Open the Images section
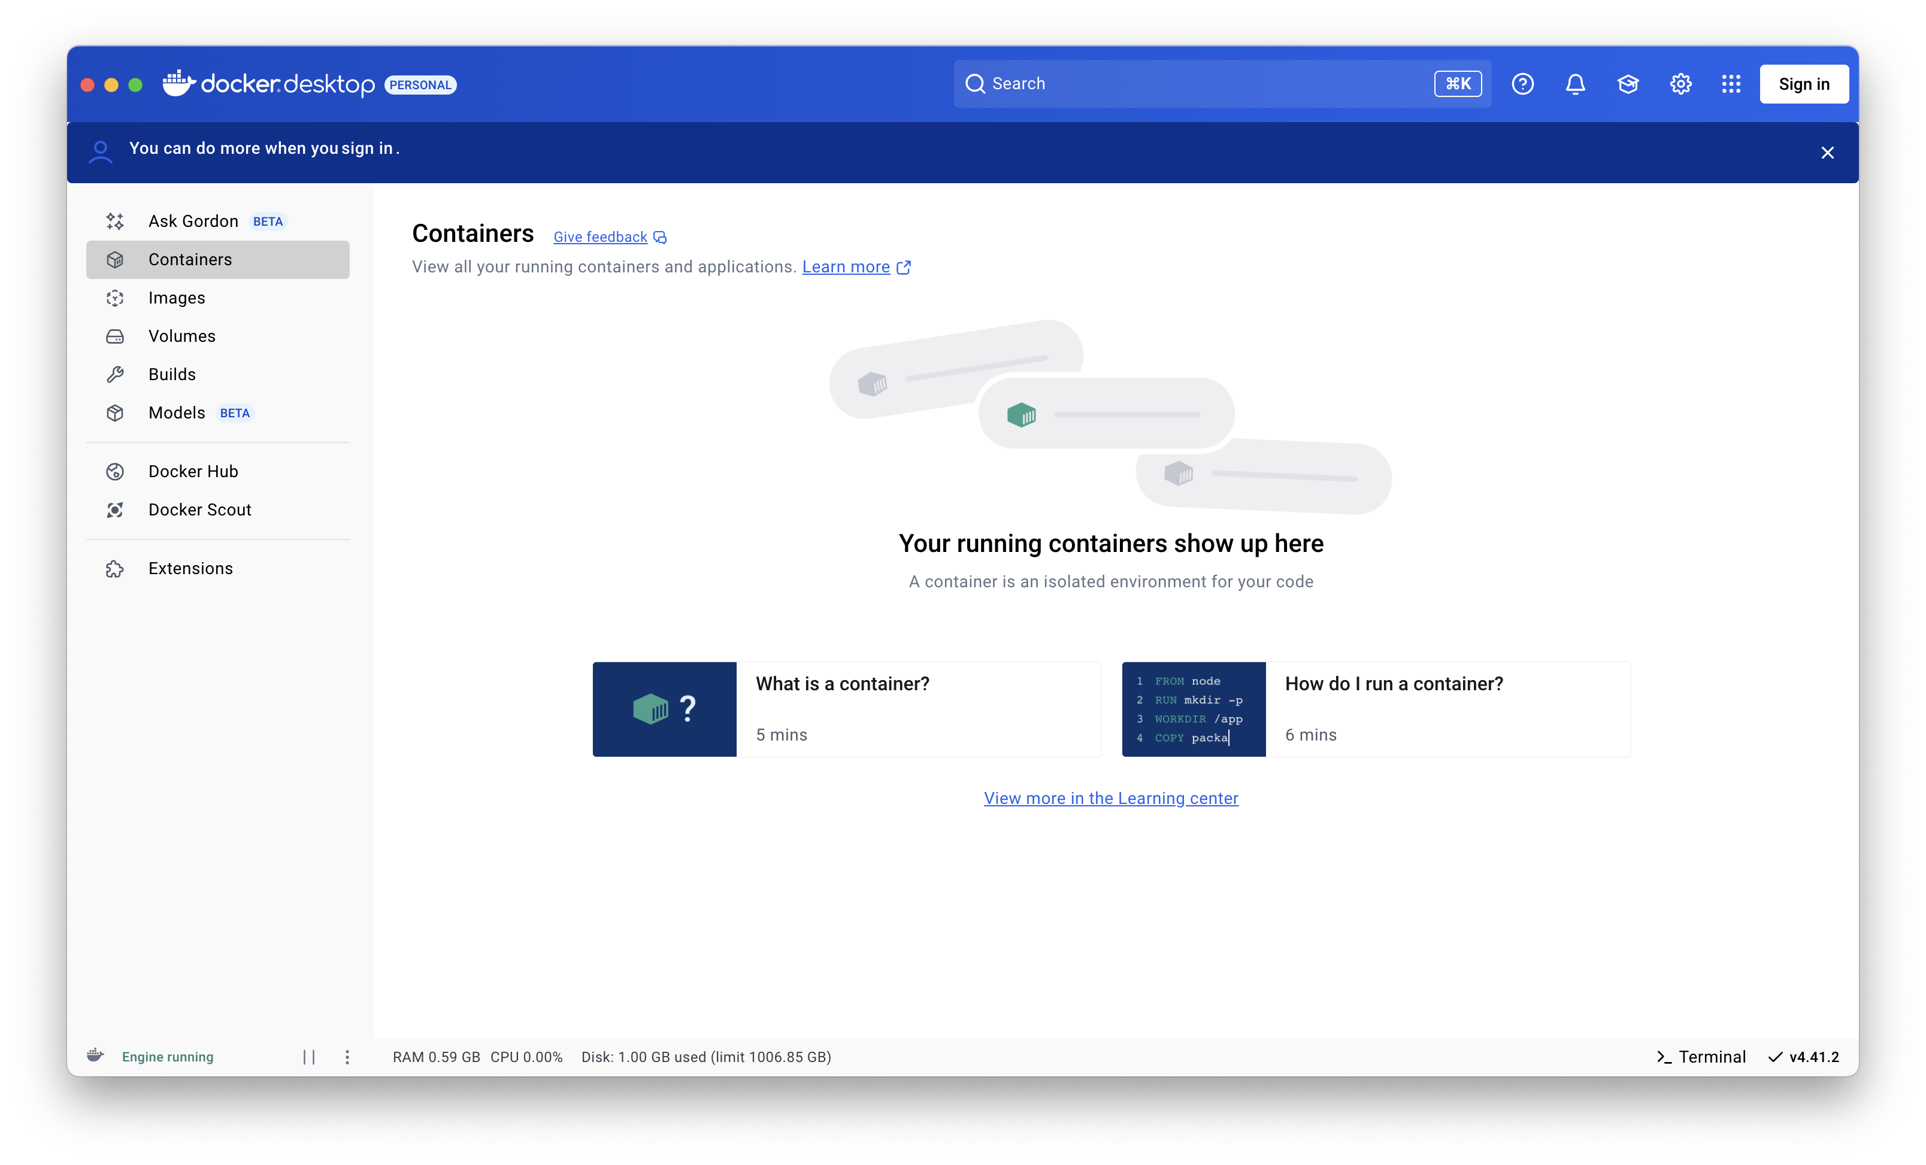Image resolution: width=1926 pixels, height=1165 pixels. (x=177, y=298)
